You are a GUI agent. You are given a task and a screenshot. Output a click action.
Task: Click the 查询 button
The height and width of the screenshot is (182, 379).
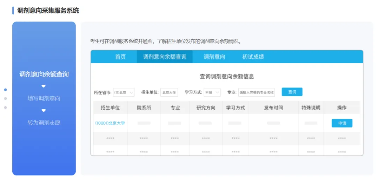tap(292, 92)
